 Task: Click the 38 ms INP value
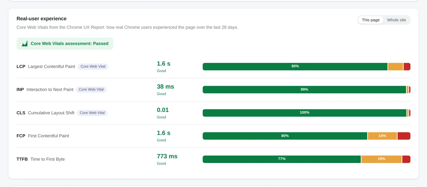pos(165,87)
